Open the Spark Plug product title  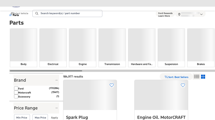point(77,117)
